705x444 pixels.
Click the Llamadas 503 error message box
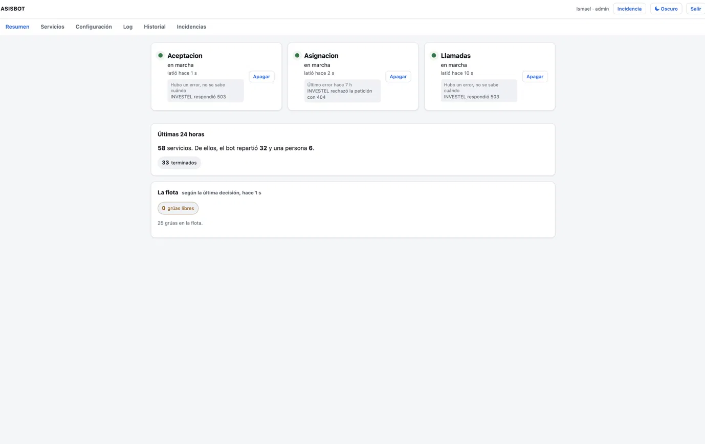479,91
